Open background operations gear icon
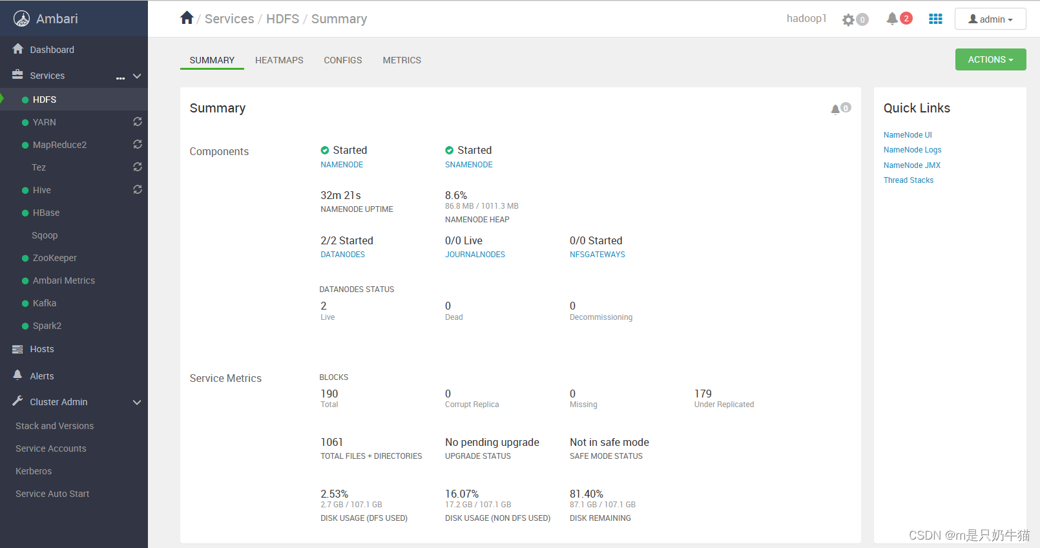Viewport: 1040px width, 548px height. (x=848, y=20)
